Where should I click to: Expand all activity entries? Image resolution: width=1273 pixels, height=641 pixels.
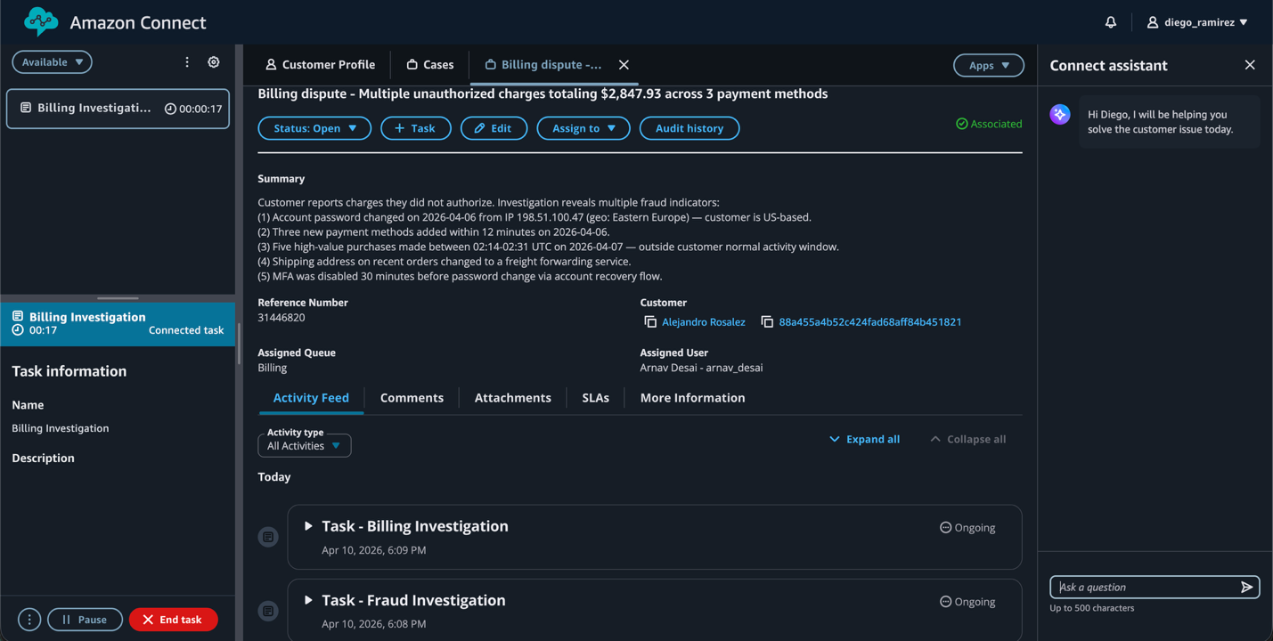coord(864,439)
